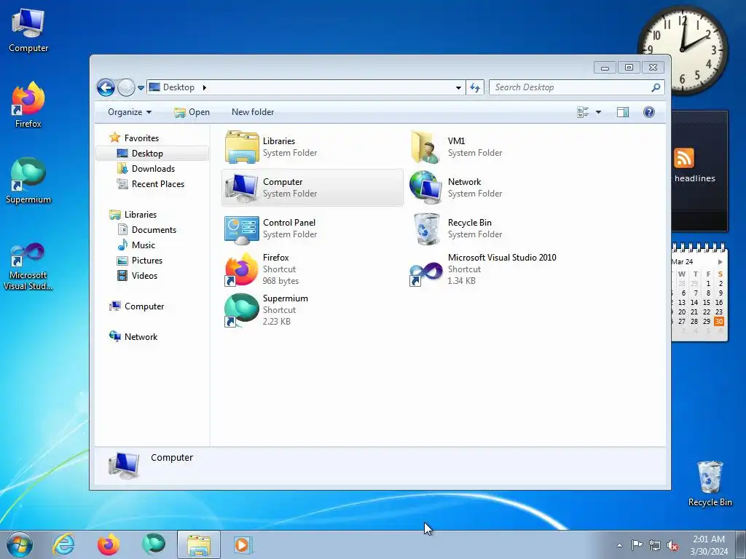This screenshot has width=746, height=559.
Task: Click the Open toolbar button
Action: pos(192,112)
